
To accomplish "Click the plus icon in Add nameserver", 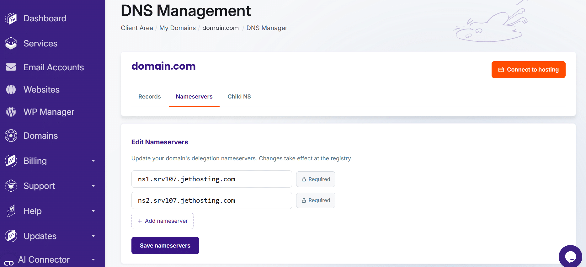I will click(x=140, y=221).
